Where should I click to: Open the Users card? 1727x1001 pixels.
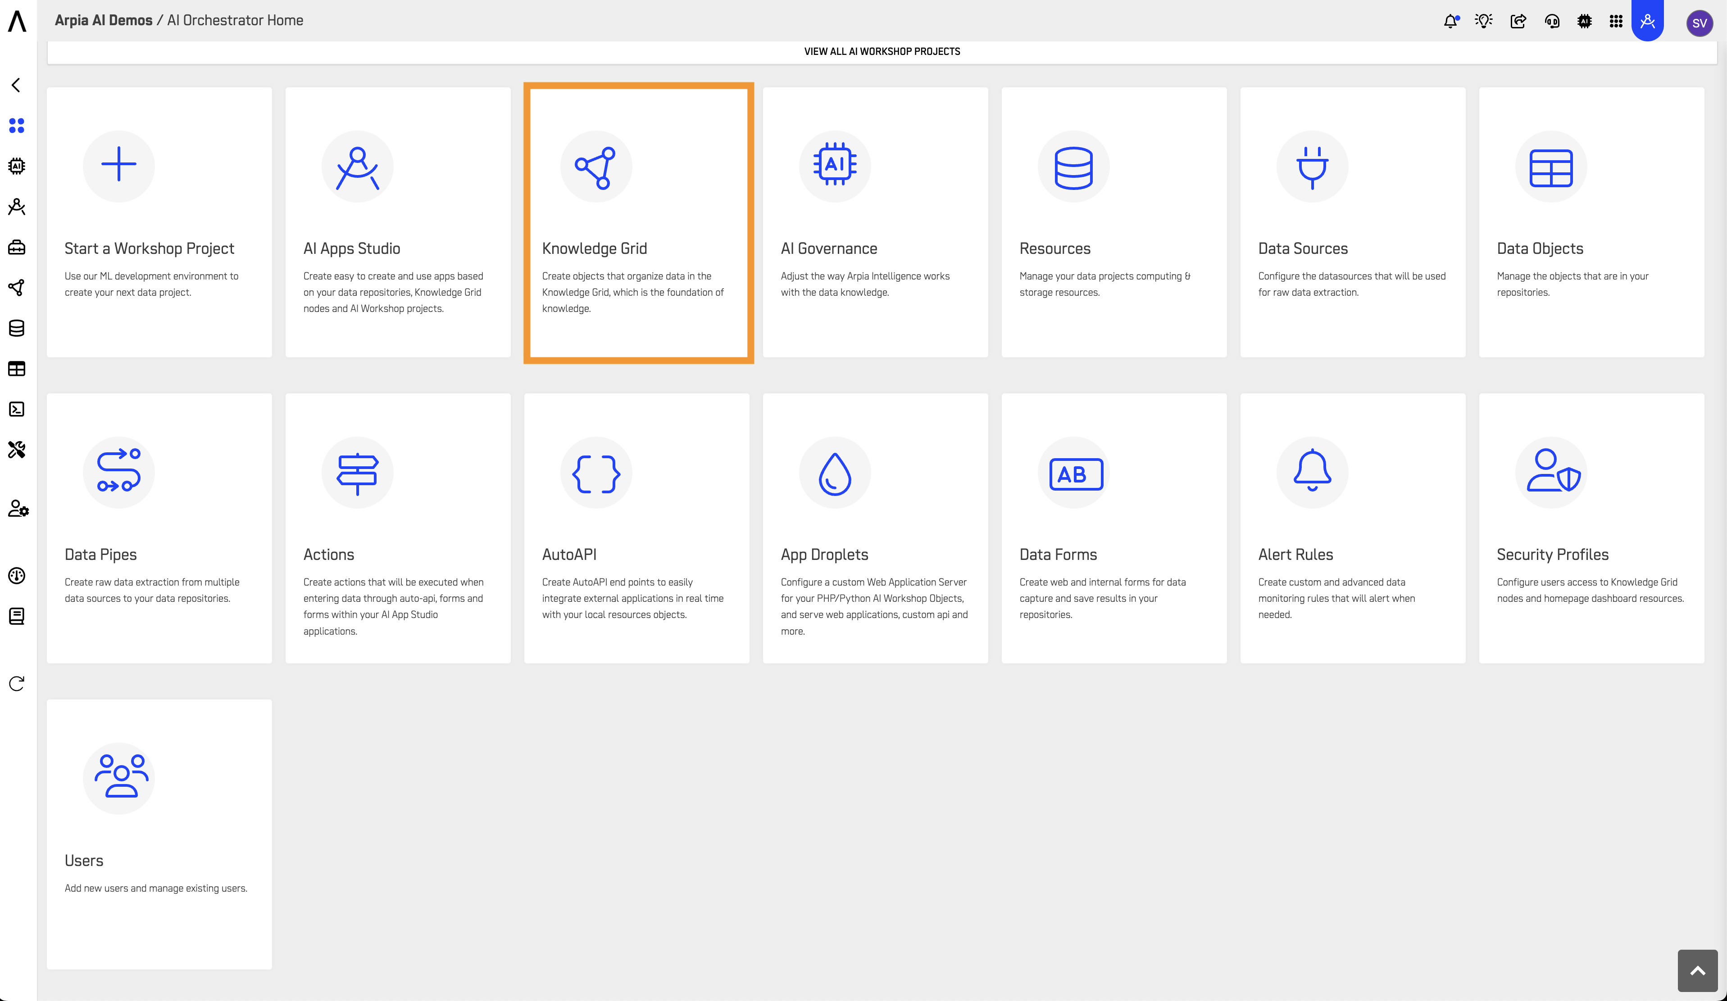(x=159, y=834)
